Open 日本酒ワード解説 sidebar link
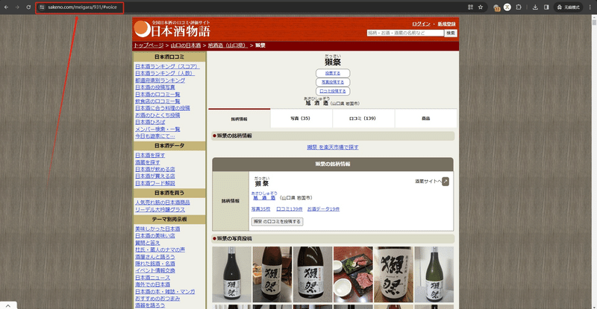Screen dimensions: 597x309 (x=155, y=183)
